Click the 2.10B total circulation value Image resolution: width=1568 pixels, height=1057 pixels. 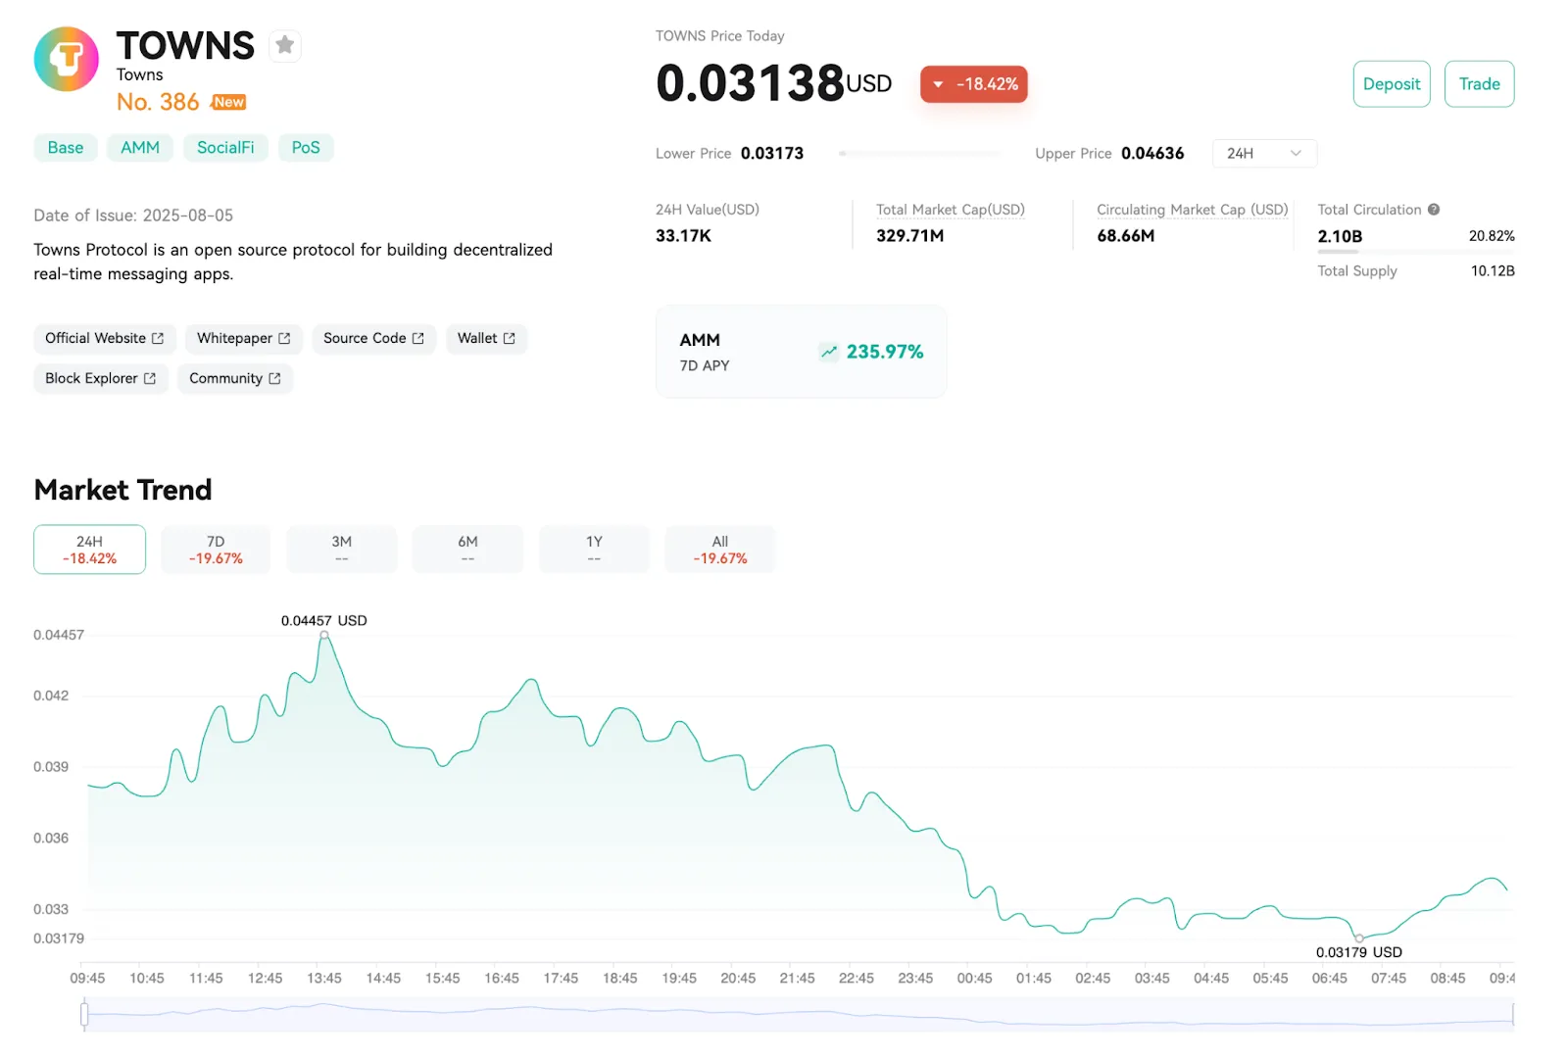[1340, 236]
